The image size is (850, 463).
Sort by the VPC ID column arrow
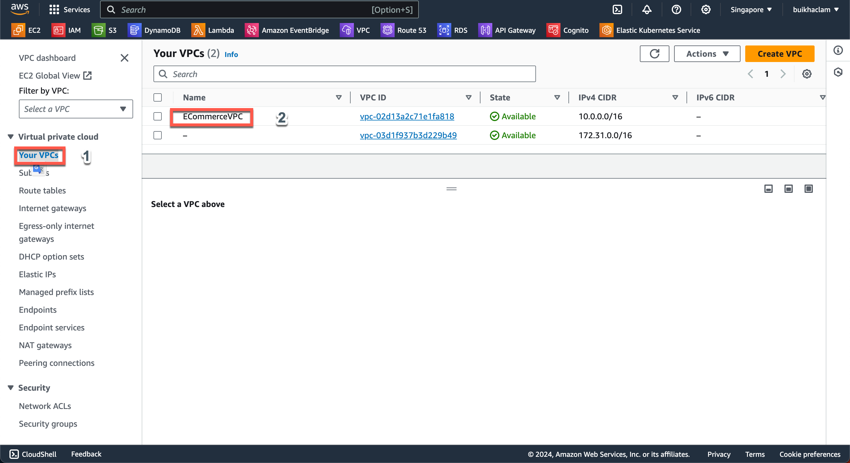[x=469, y=97]
